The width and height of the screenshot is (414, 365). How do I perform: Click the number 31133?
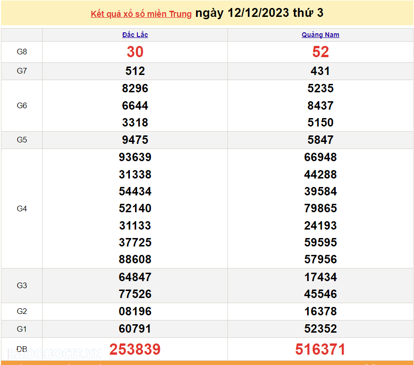point(135,226)
